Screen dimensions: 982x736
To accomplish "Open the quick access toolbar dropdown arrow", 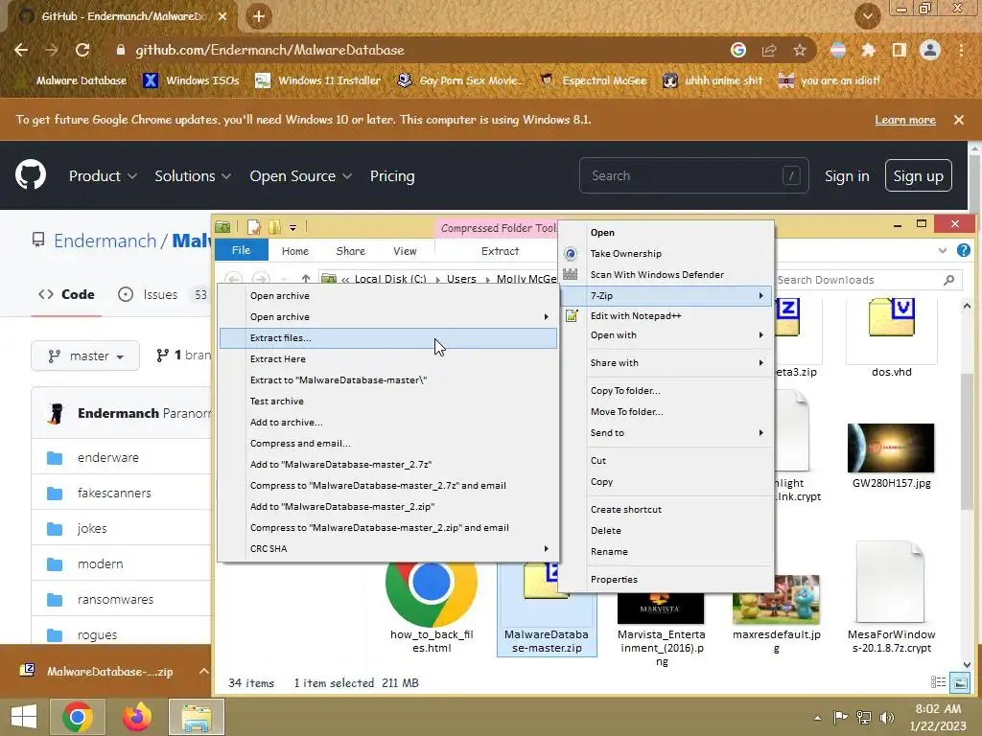I will pos(292,228).
